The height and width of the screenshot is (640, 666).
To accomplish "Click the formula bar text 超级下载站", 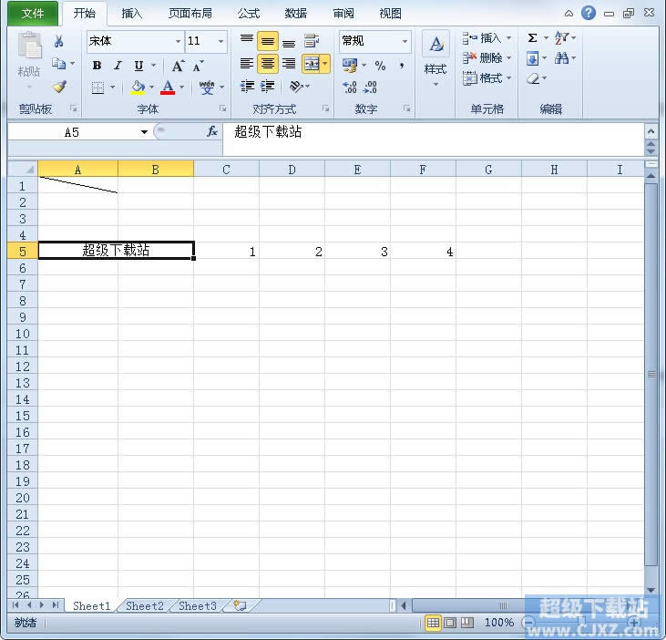I will [268, 132].
